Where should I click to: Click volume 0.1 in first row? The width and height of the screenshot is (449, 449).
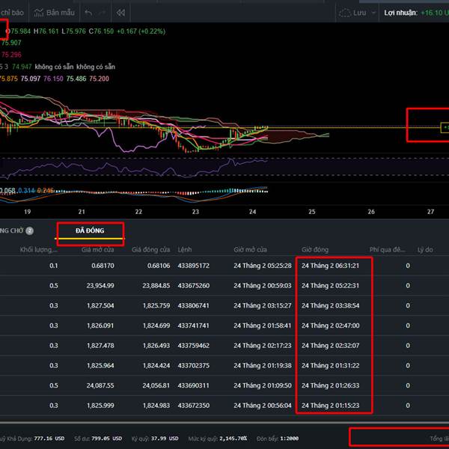pyautogui.click(x=54, y=266)
